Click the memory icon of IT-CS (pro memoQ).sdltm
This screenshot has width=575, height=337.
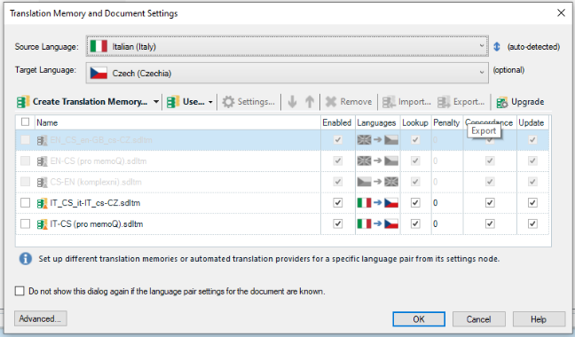tap(43, 224)
